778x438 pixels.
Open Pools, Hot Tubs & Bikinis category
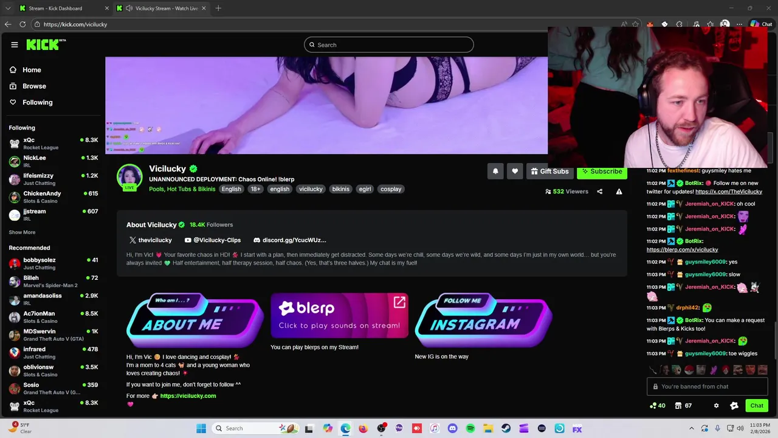click(182, 189)
